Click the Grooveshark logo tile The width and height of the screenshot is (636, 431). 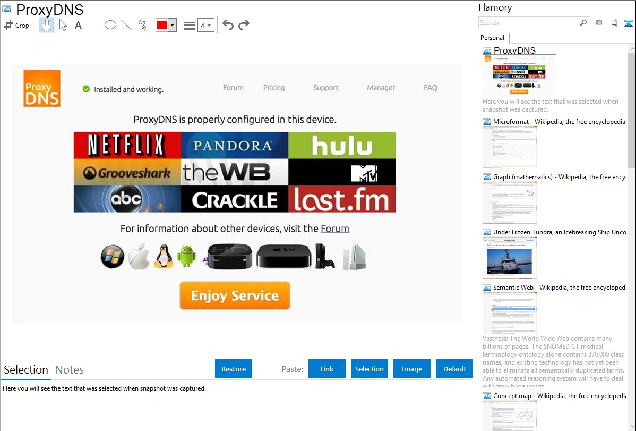pyautogui.click(x=127, y=172)
